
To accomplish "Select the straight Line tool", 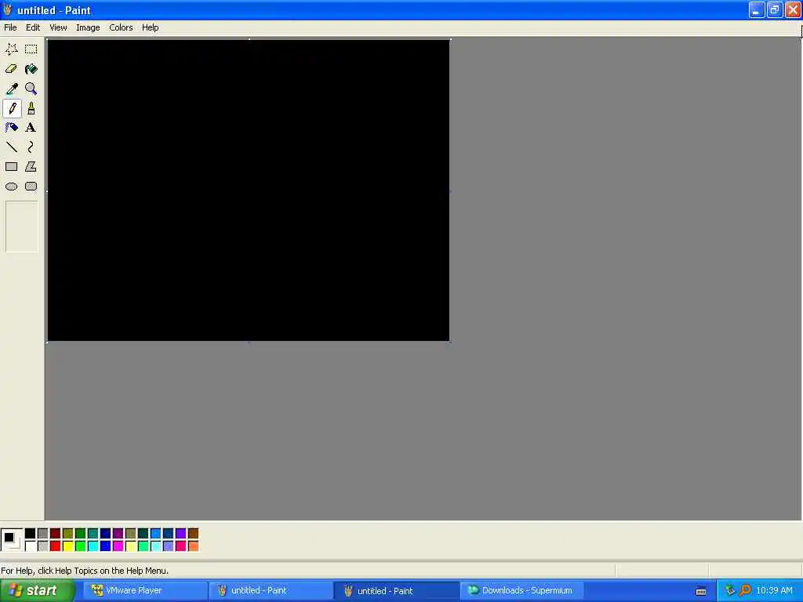I will (12, 147).
